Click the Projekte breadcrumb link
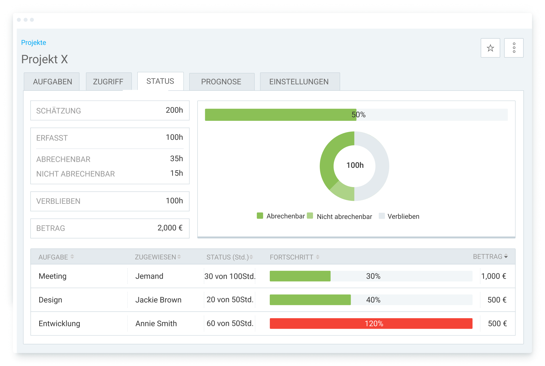Viewport: 545px width, 366px height. point(34,42)
